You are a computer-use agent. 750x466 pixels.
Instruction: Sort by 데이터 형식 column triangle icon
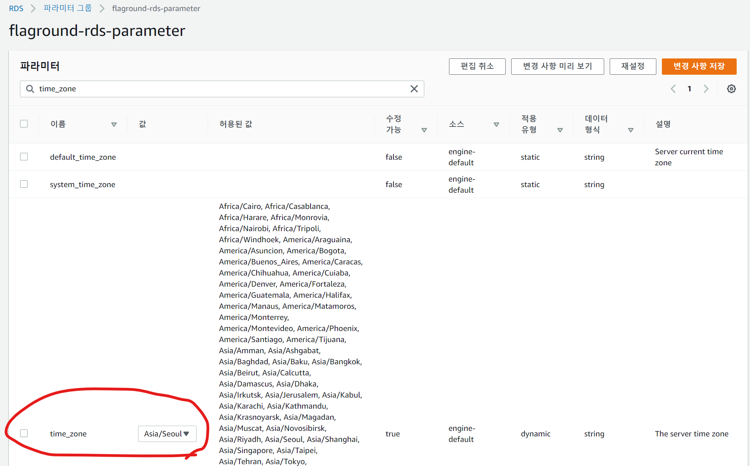click(631, 130)
